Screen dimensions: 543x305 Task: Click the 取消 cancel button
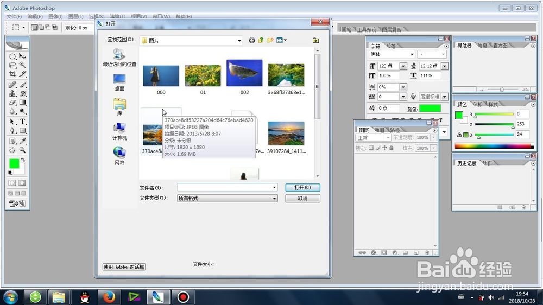(x=302, y=199)
